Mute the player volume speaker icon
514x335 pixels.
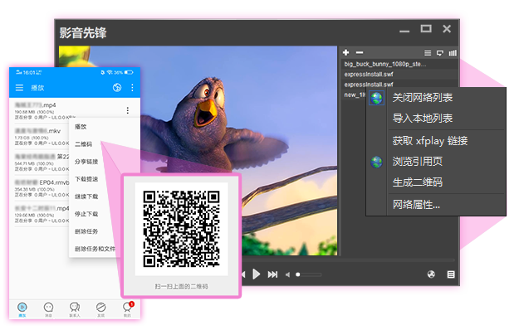(x=288, y=274)
